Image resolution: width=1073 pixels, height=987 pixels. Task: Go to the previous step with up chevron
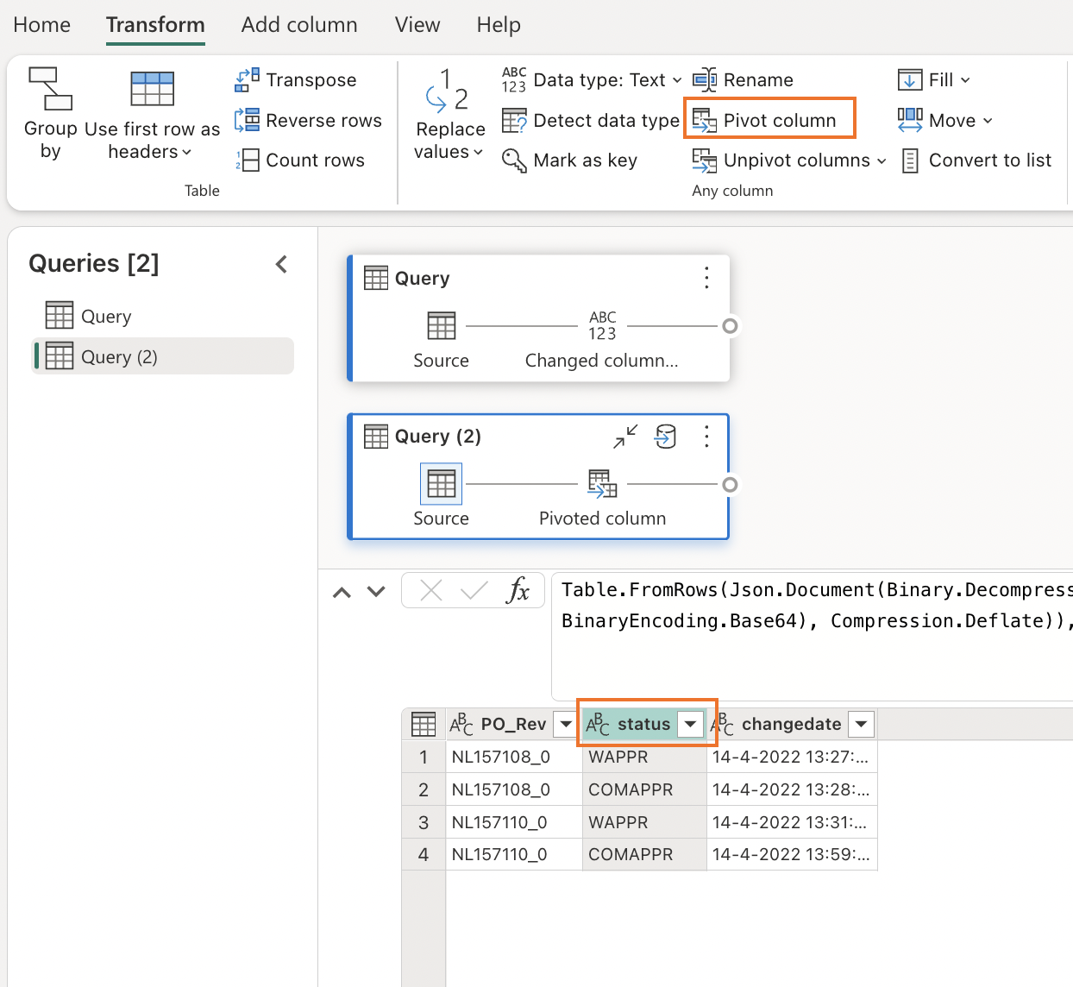click(342, 592)
